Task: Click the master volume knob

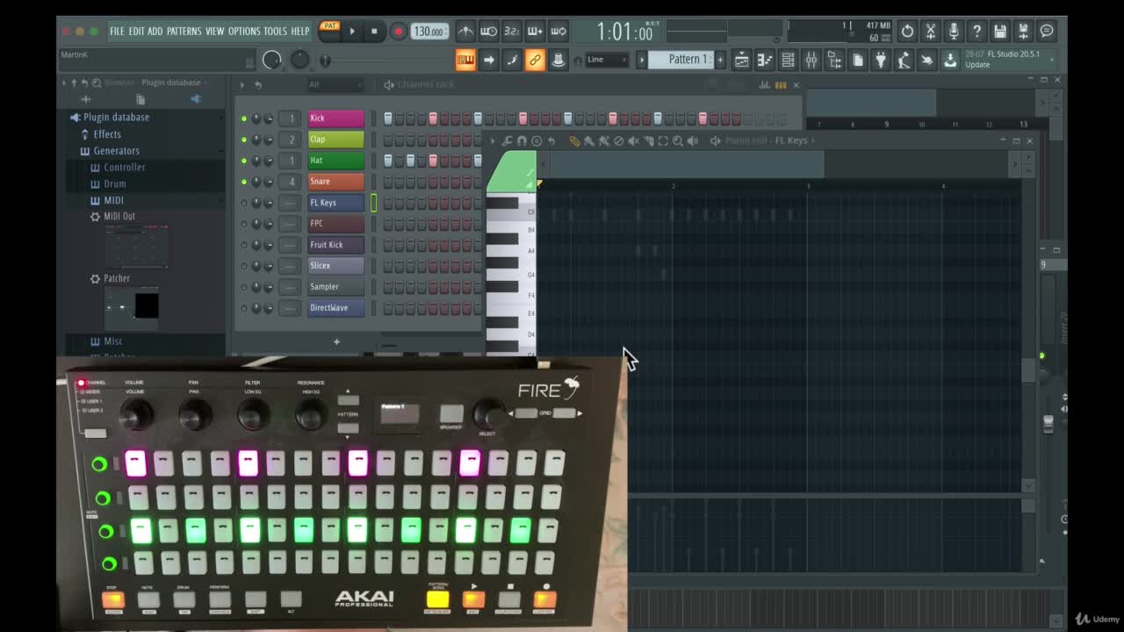Action: 272,60
